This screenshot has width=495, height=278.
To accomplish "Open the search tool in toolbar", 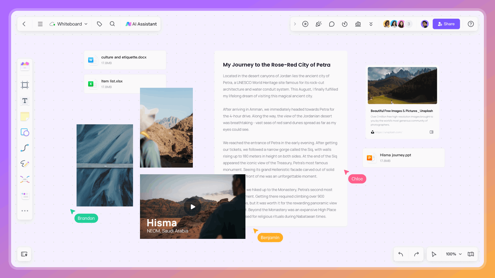I will (112, 24).
